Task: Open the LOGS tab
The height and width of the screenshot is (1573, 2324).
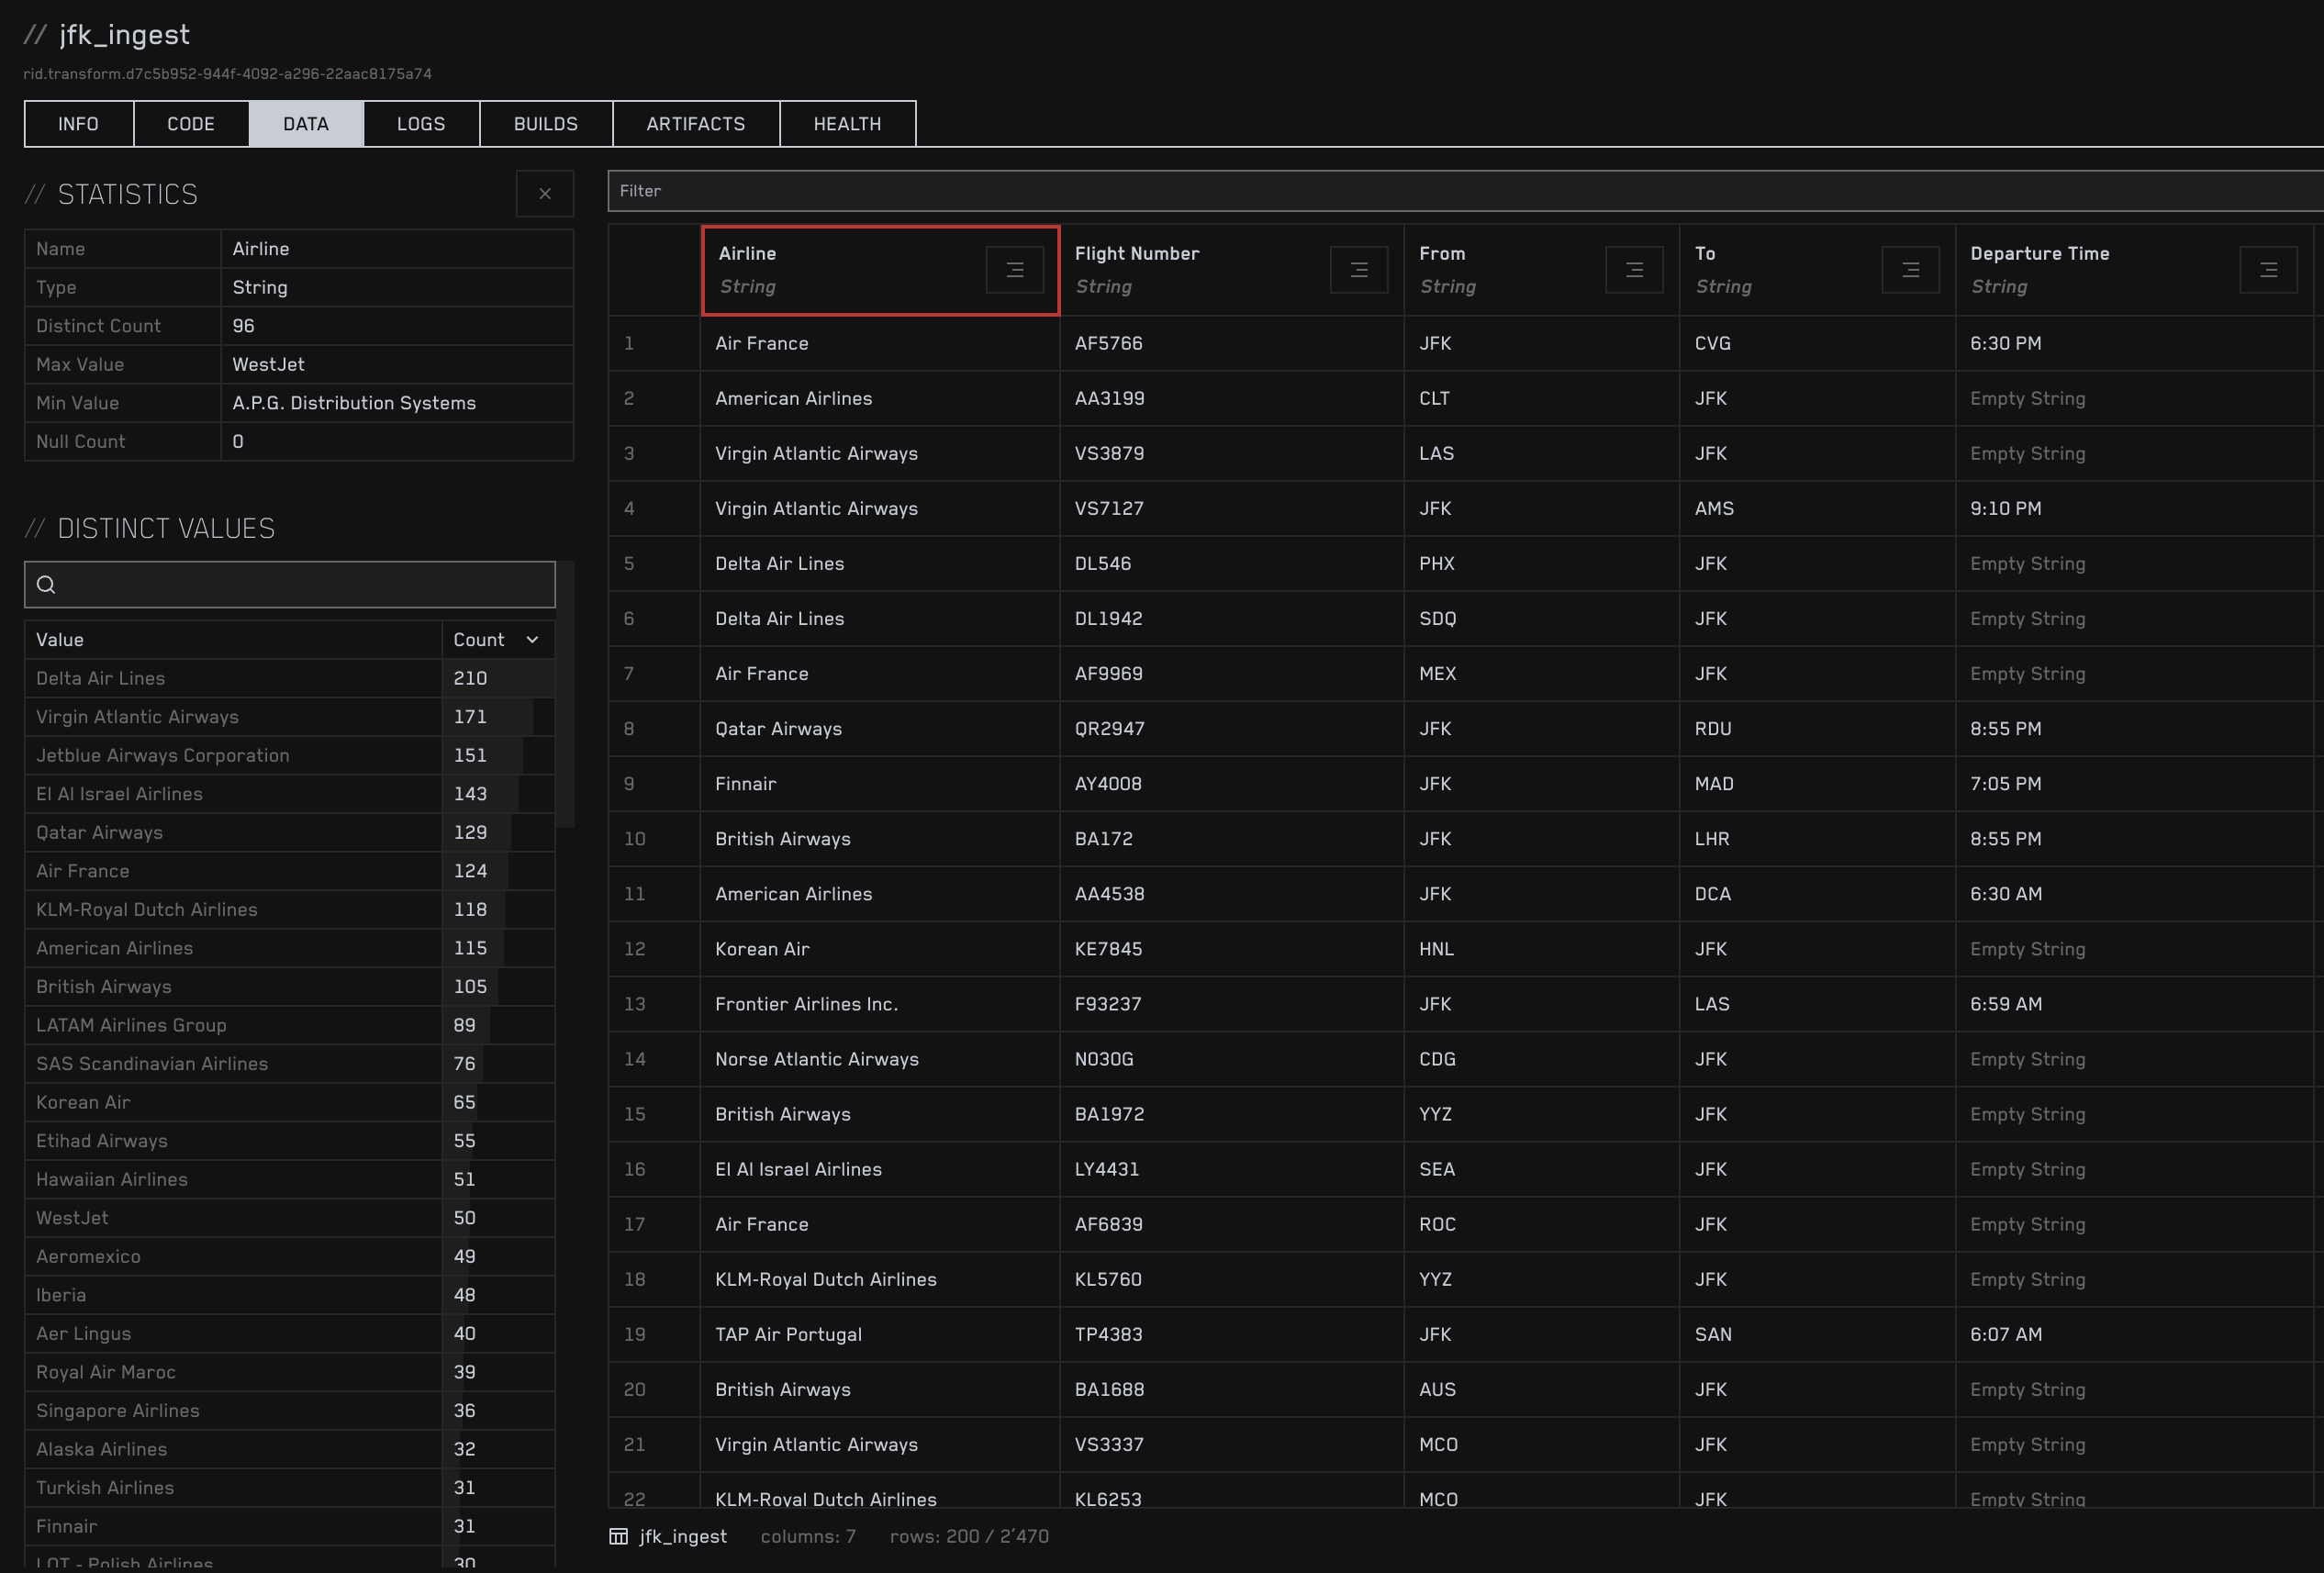Action: [421, 124]
